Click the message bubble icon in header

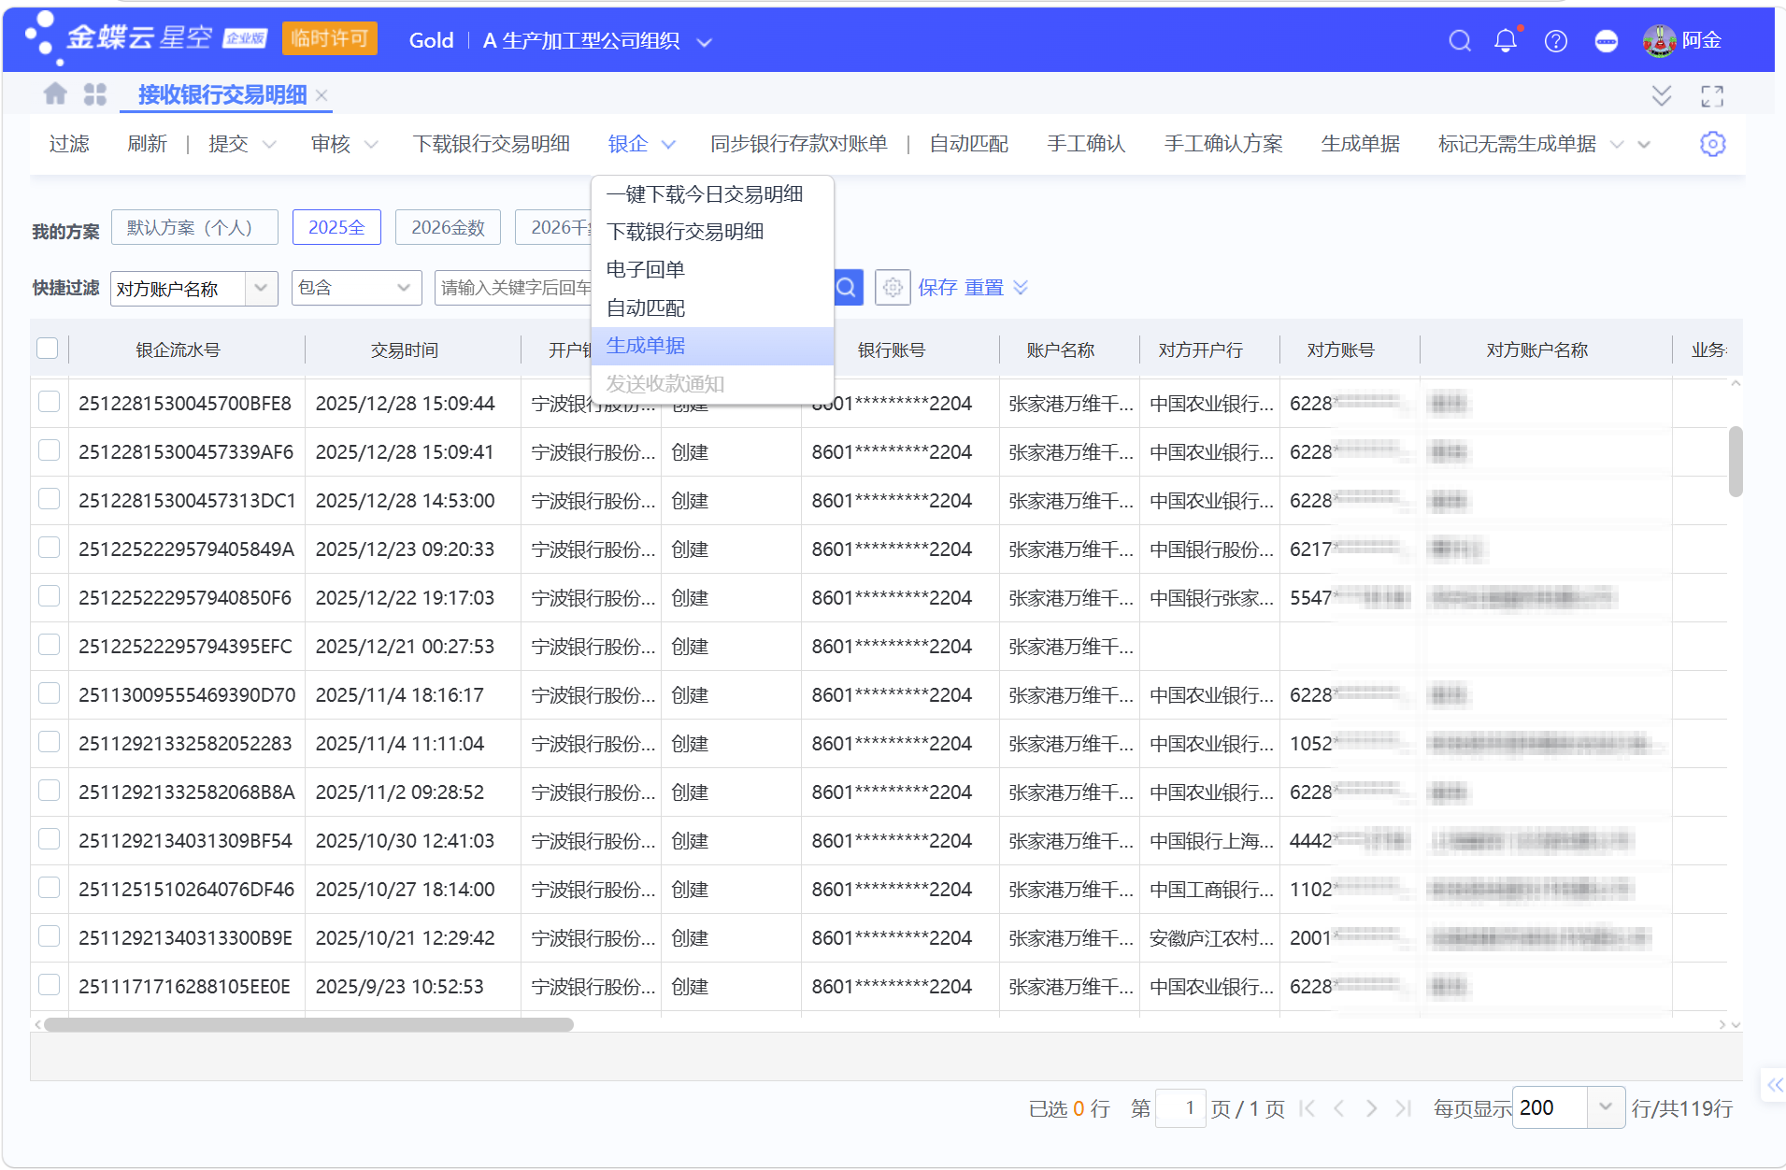(1607, 41)
